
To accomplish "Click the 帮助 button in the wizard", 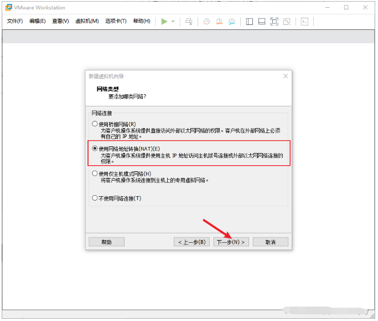I will coord(107,242).
